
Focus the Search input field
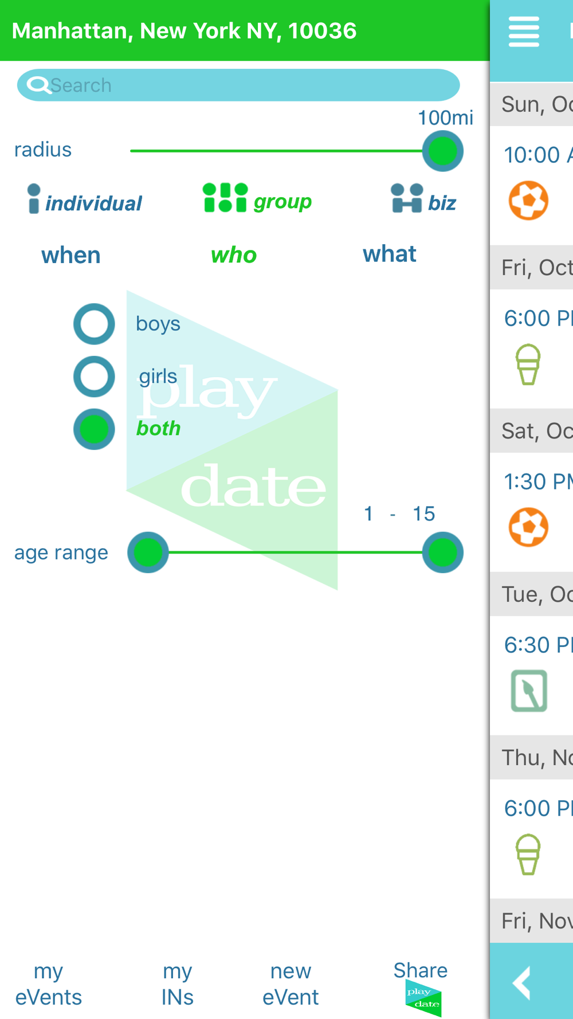coord(238,85)
